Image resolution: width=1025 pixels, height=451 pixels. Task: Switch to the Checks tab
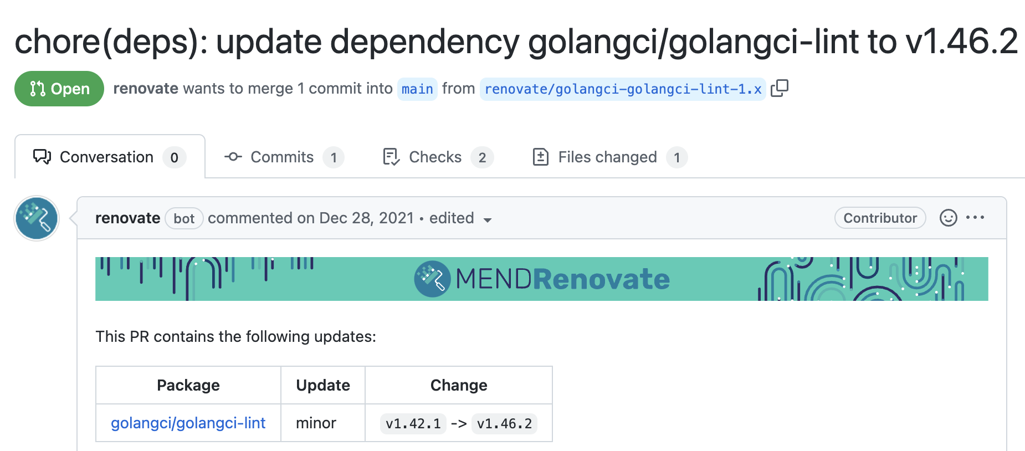(435, 157)
